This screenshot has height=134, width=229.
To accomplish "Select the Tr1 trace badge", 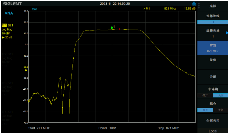I will [4, 25].
